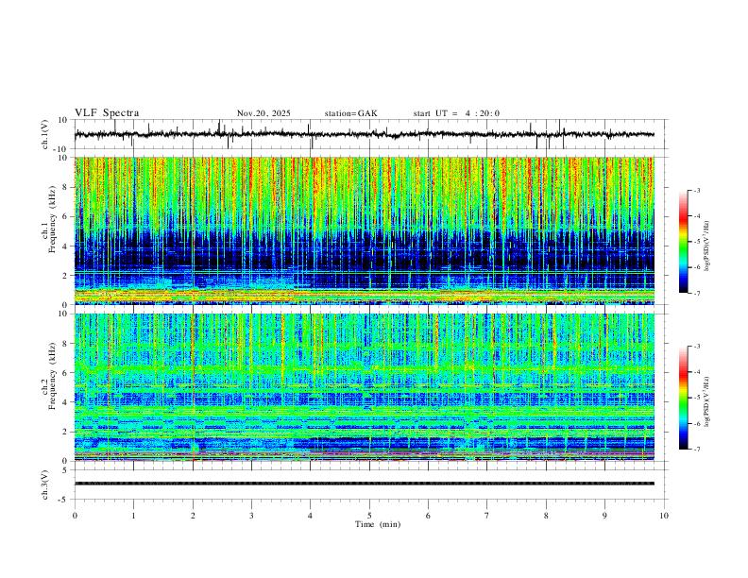Screen dimensions: 748x578
Task: Click the "7" tick on the time axis
Action: 487,516
